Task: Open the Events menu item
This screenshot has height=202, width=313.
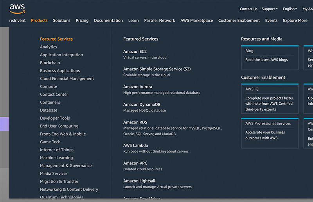Action: point(271,20)
